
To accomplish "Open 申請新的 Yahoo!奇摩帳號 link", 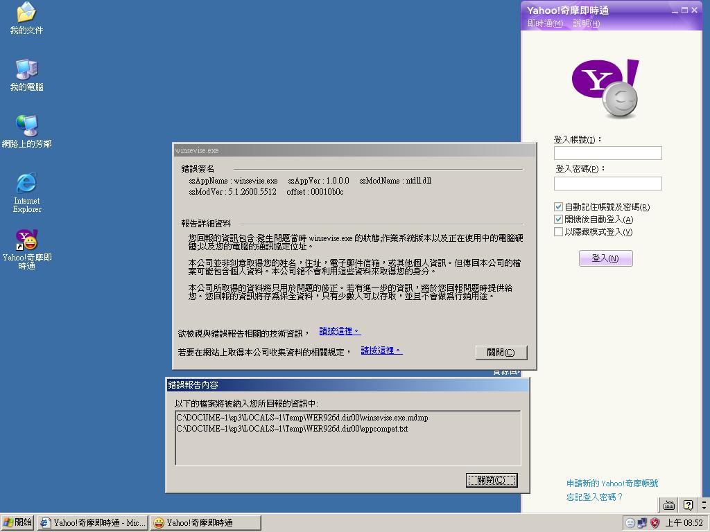I will pos(612,483).
